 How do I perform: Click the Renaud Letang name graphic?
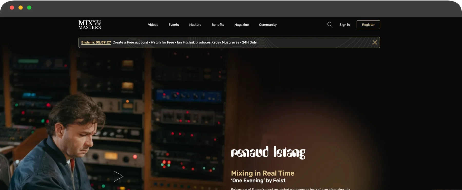click(x=268, y=153)
